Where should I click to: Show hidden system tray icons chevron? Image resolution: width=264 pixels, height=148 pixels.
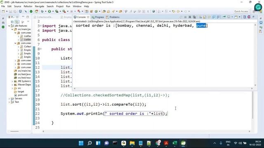(214, 143)
